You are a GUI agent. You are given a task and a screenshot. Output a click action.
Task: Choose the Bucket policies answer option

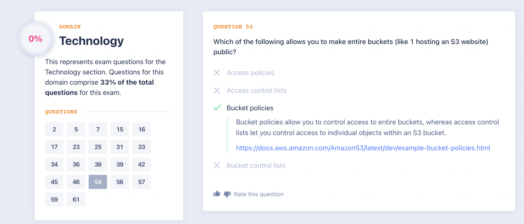pyautogui.click(x=250, y=108)
